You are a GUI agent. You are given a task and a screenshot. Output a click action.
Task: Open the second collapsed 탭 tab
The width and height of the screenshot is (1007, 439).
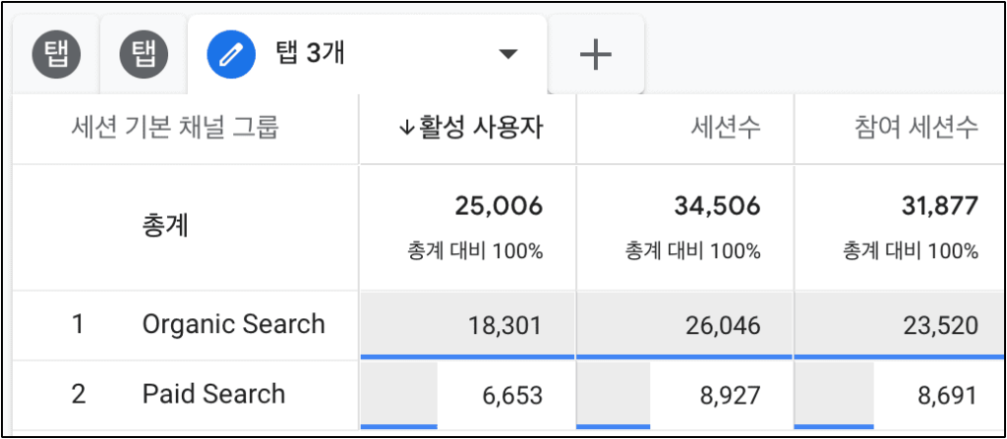144,55
